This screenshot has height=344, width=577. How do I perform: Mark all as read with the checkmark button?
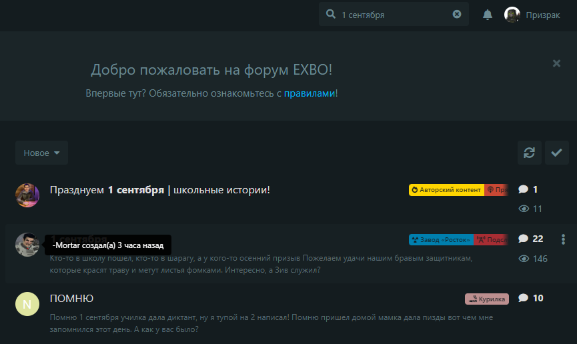[x=557, y=152]
